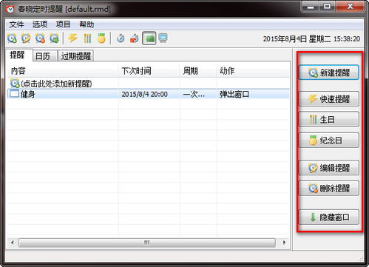This screenshot has height=267, width=369.
Task: Click the horizontal scrollbar thumb
Action: coord(147,243)
